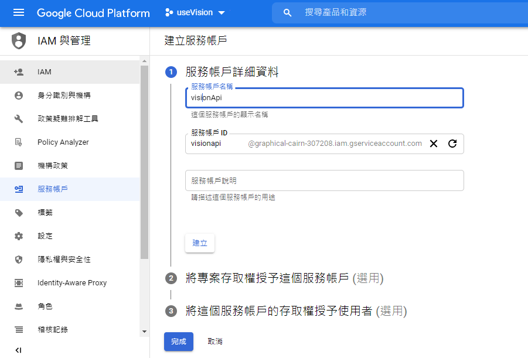528x358 pixels.
Task: Click the 隱私權與安全性 shield icon
Action: click(19, 260)
